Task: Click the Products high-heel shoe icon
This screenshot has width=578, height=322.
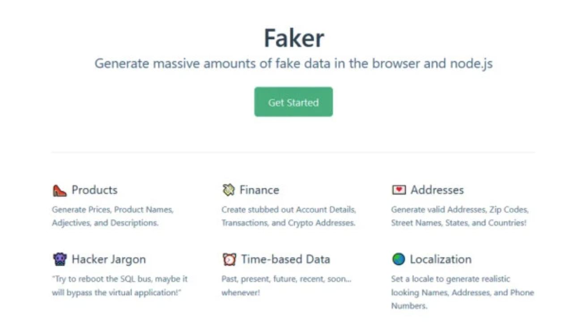Action: (60, 190)
